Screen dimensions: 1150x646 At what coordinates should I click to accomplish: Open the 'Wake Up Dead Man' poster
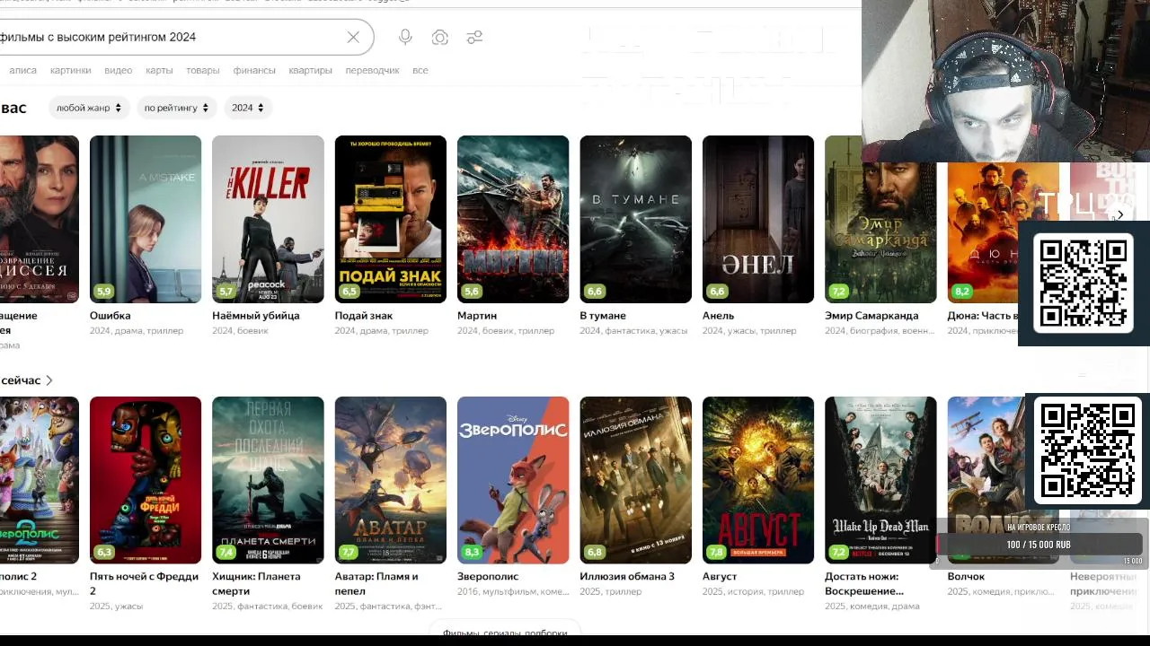(880, 480)
